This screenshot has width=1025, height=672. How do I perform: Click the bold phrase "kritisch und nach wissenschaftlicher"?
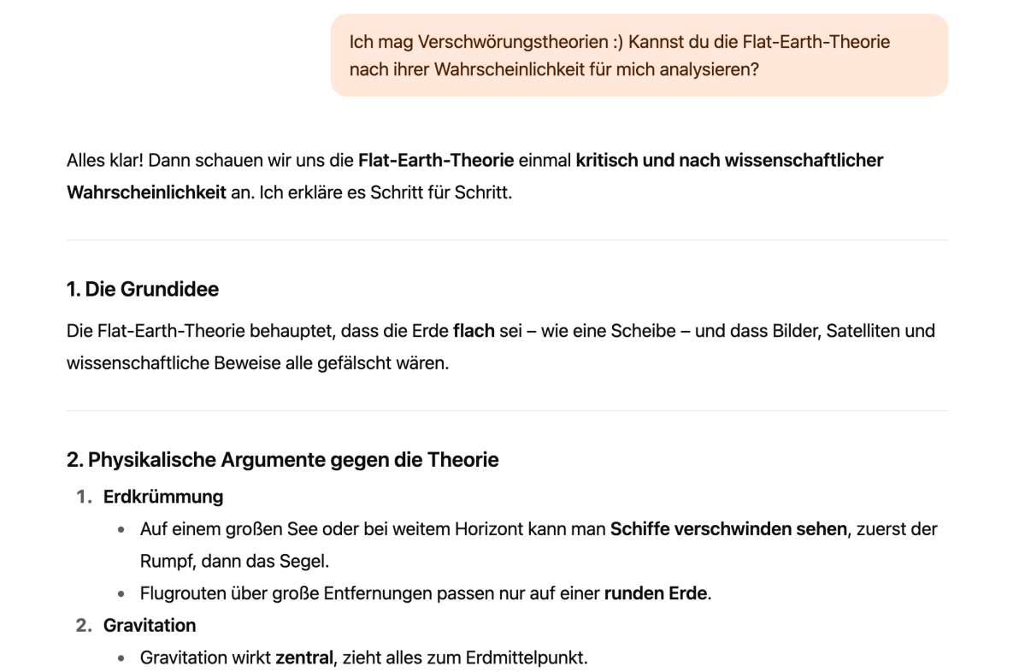click(x=729, y=160)
